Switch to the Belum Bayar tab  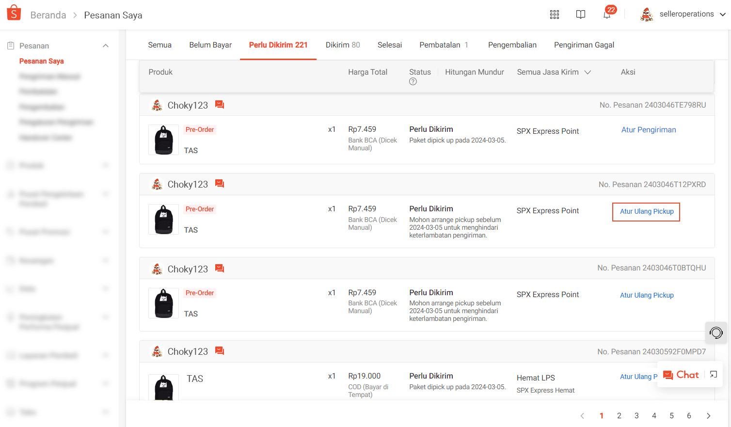click(210, 45)
